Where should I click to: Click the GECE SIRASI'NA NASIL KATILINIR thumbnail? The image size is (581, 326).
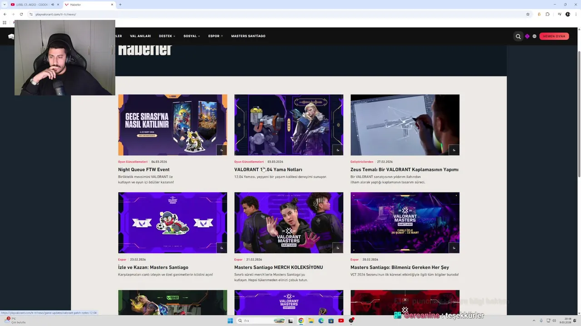[172, 125]
